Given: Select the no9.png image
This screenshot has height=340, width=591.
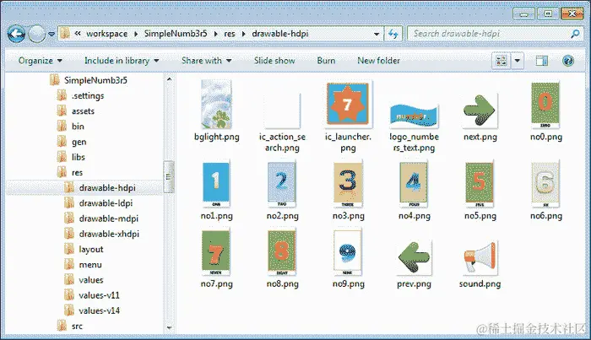Looking at the screenshot, I should (x=348, y=252).
